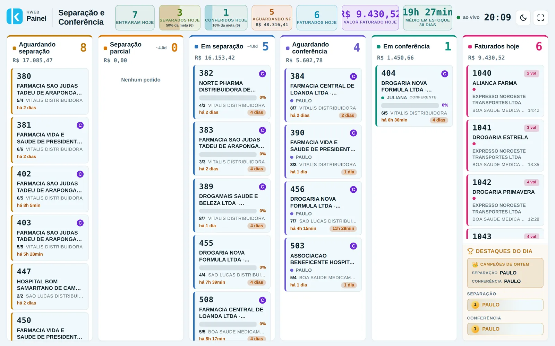Open the Conferidos Hoje stat card
555x346 pixels.
pos(226,18)
